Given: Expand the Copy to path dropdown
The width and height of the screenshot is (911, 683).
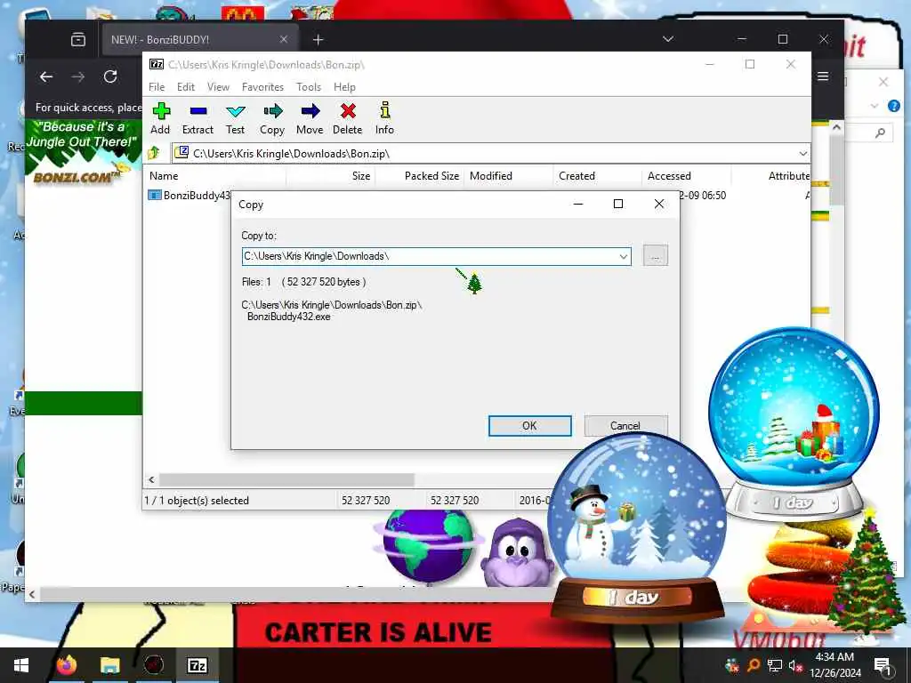Looking at the screenshot, I should [x=623, y=256].
